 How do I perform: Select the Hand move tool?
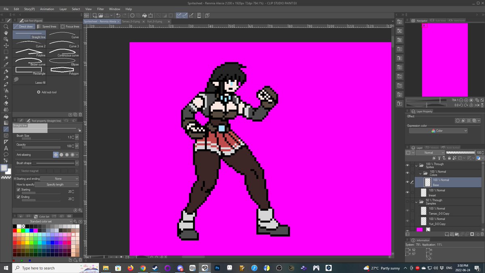point(6,33)
